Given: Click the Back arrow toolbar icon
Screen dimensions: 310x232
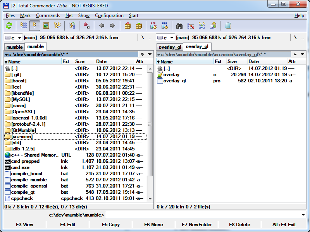Looking at the screenshot, I should pyautogui.click(x=102, y=26).
